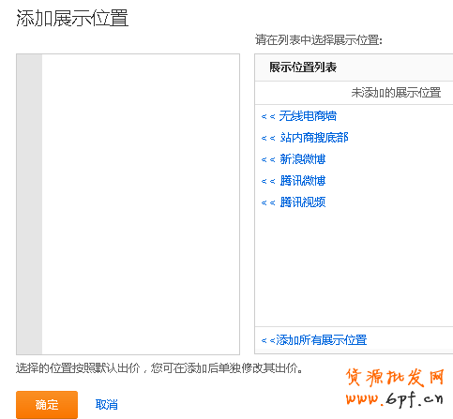
Task: Choose the 新浪微博 placement link
Action: 303,159
